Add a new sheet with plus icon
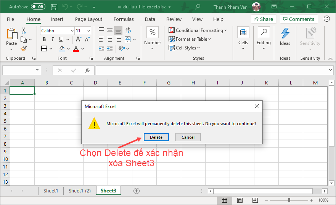336x205 pixels. tap(137, 191)
